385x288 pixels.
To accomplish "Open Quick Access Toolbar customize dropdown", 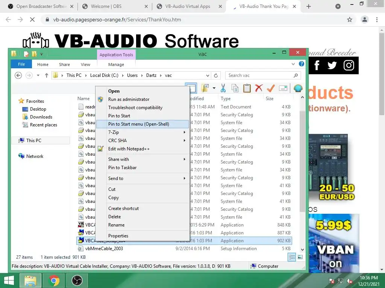I will 41,54.
